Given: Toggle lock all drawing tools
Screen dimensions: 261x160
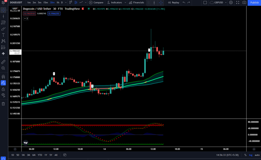Looking at the screenshot, I should click(x=3, y=89).
